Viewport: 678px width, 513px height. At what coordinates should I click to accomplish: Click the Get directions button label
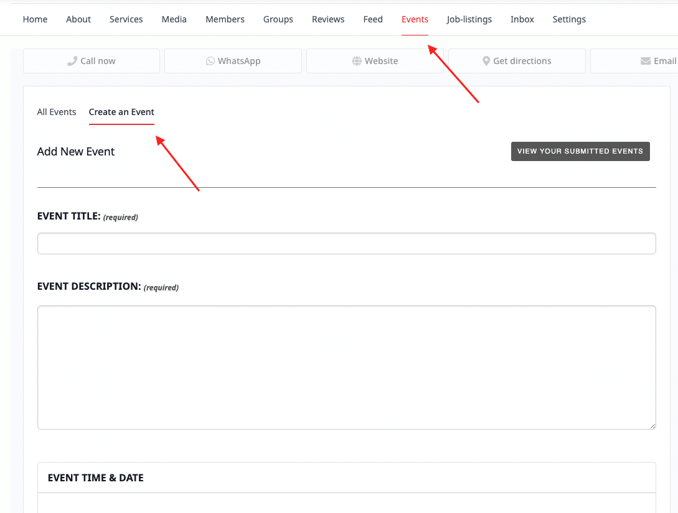point(522,61)
